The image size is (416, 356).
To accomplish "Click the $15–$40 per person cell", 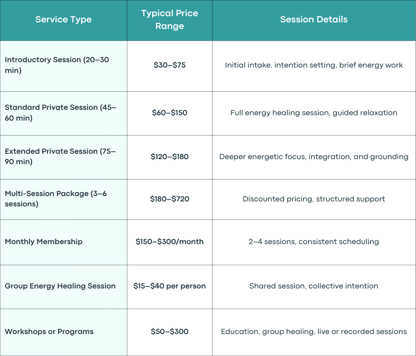I will click(170, 286).
